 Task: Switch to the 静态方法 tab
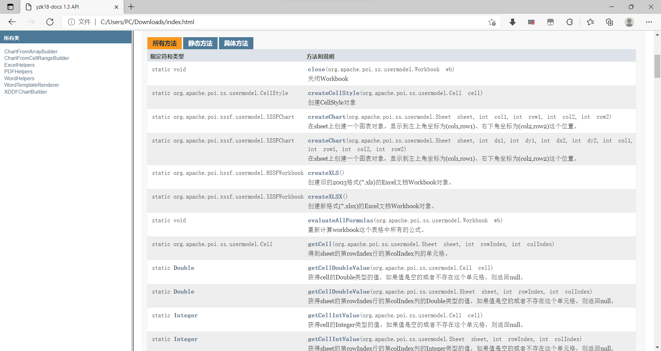[200, 43]
